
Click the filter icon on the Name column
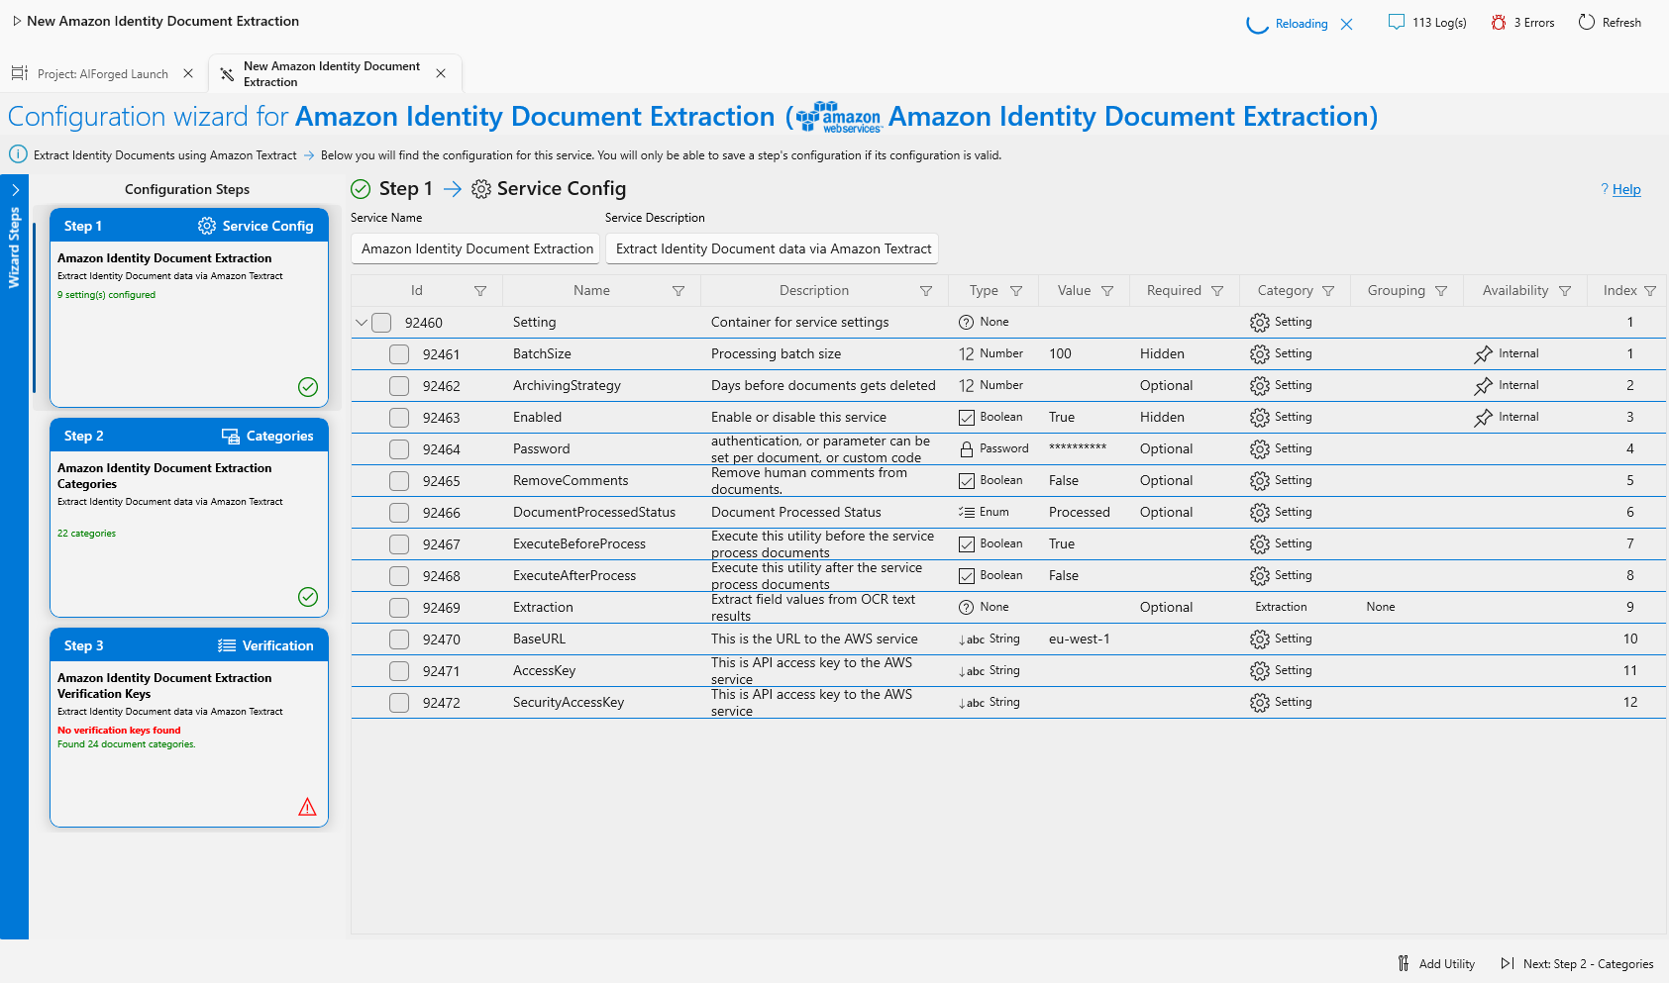click(678, 291)
